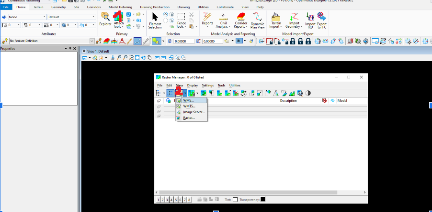
Task: Open the line style 0 dropdown in Attributes
Action: (32, 25)
